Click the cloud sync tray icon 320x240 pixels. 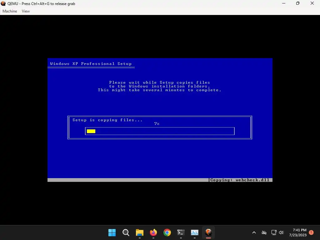(x=264, y=232)
